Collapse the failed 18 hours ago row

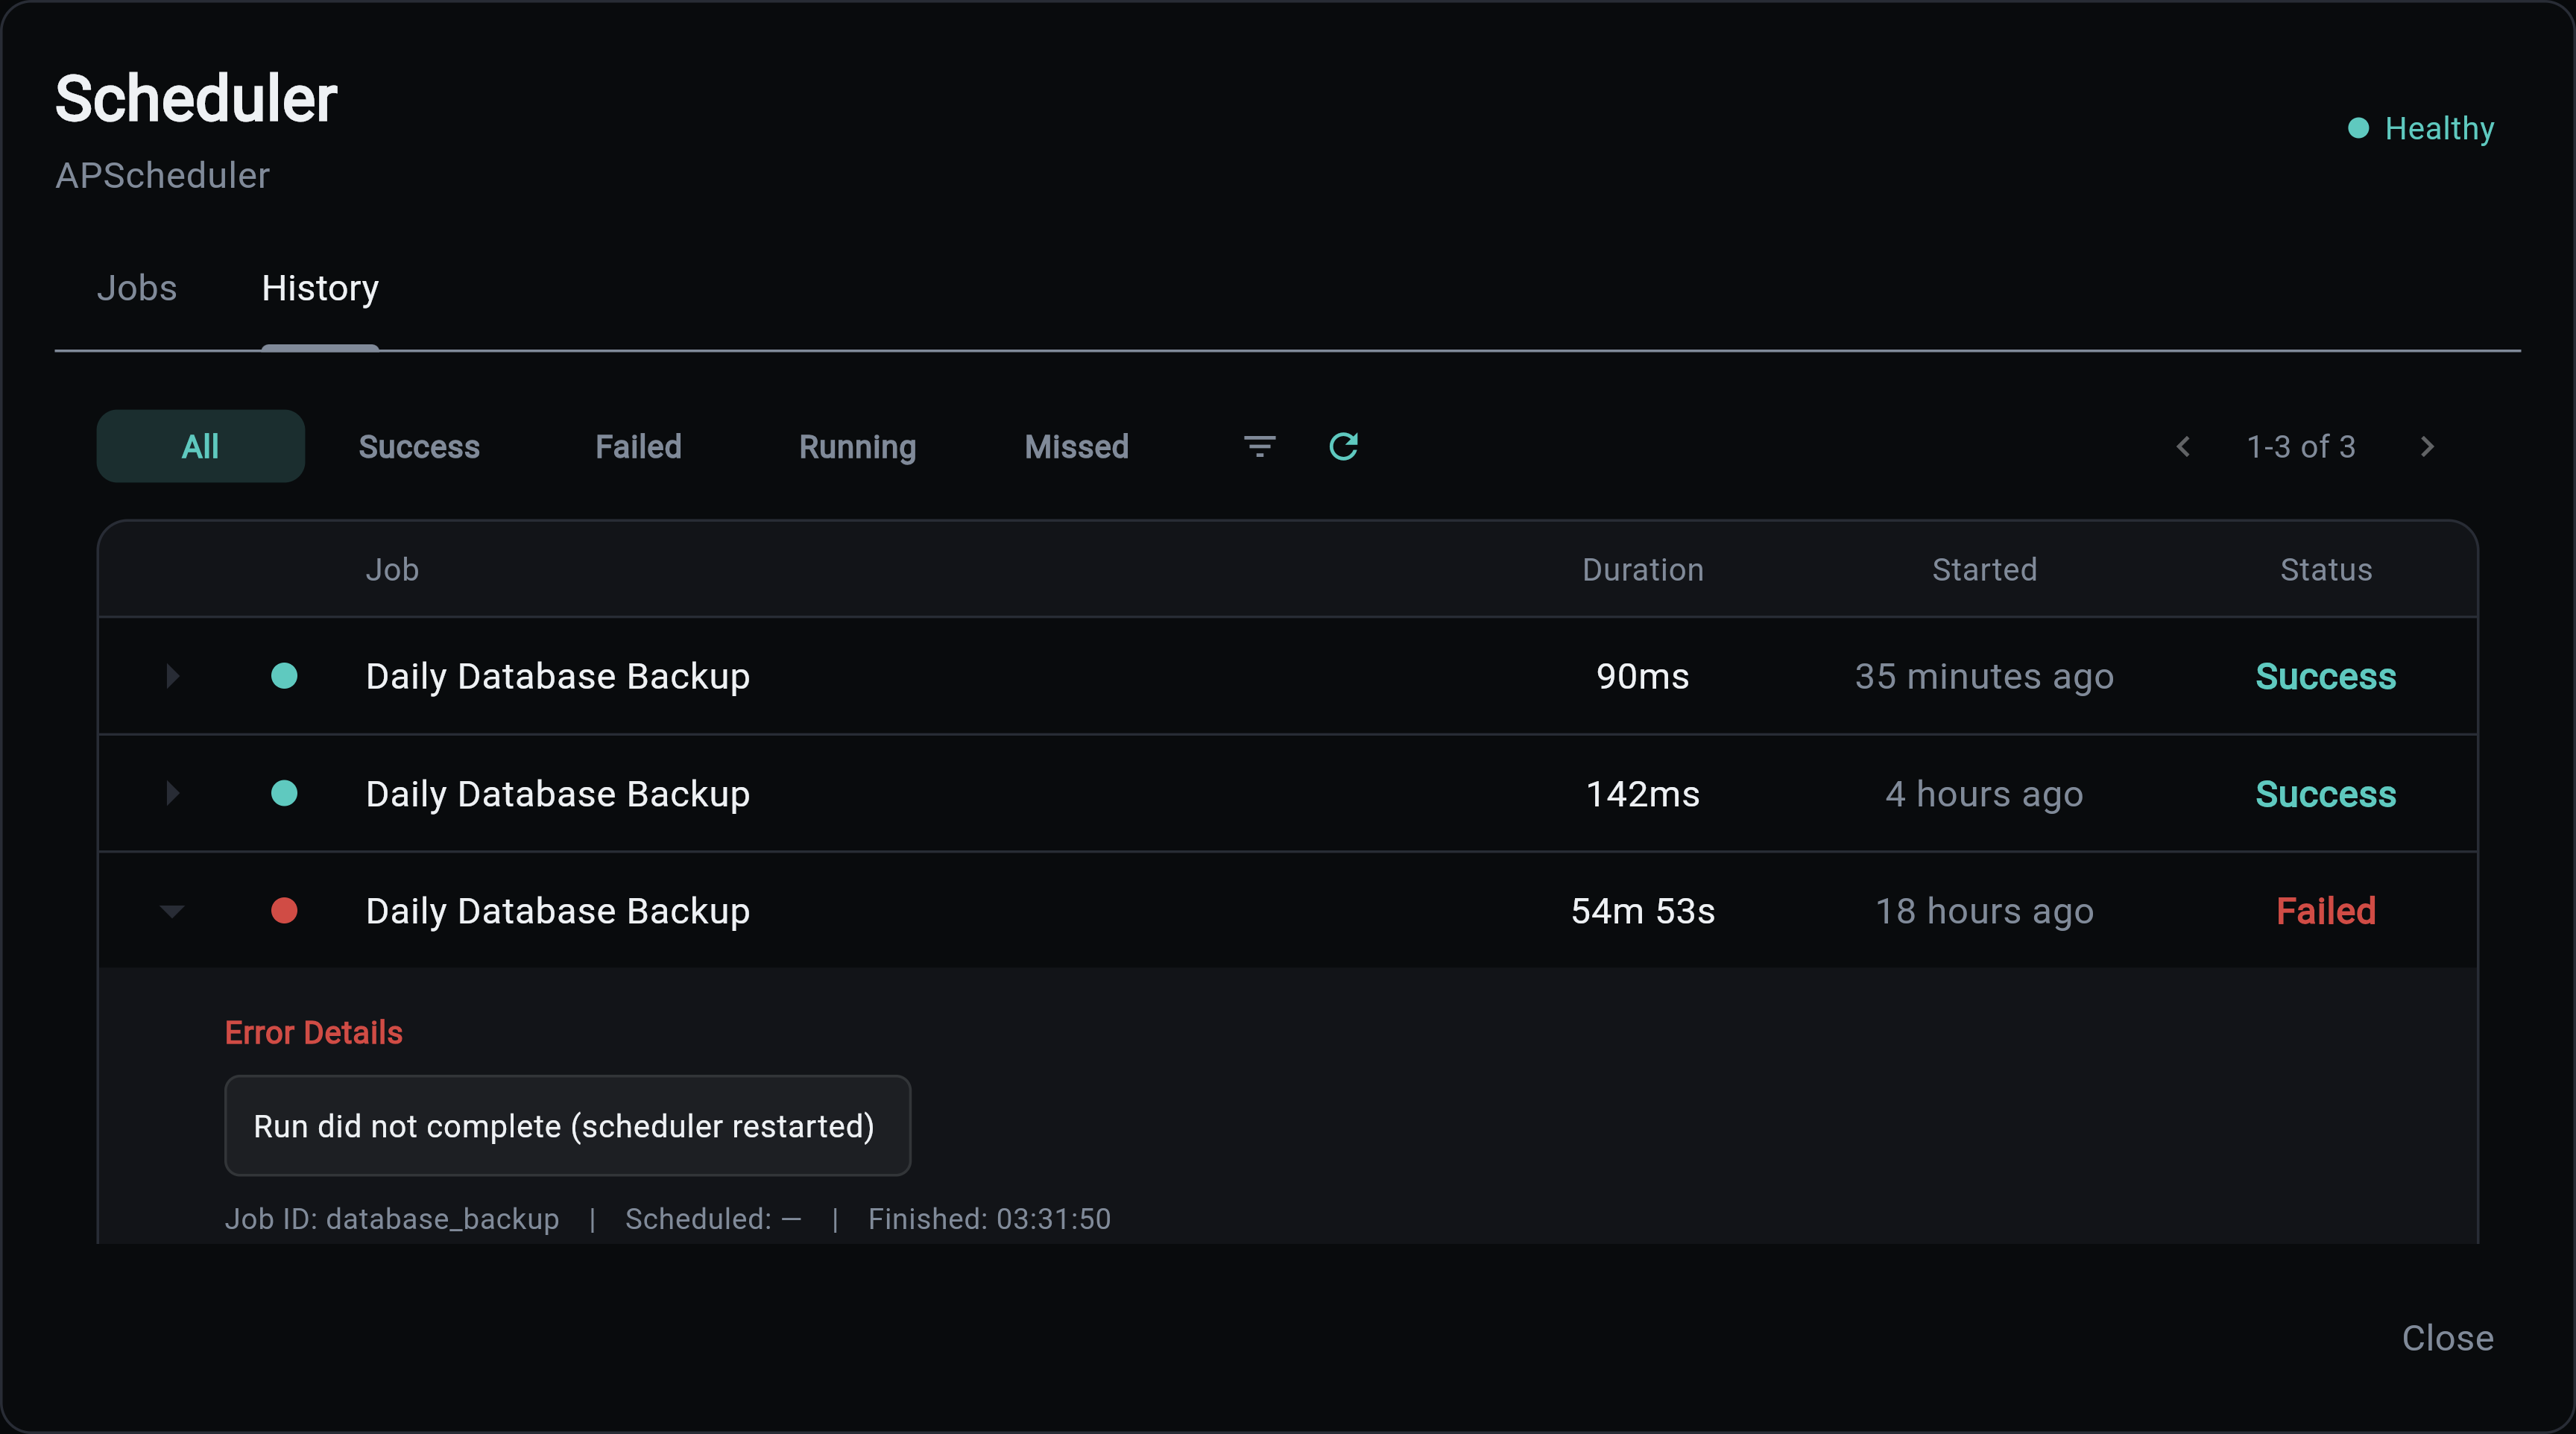pyautogui.click(x=172, y=910)
